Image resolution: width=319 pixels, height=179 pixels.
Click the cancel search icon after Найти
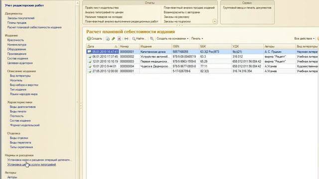click(152, 39)
